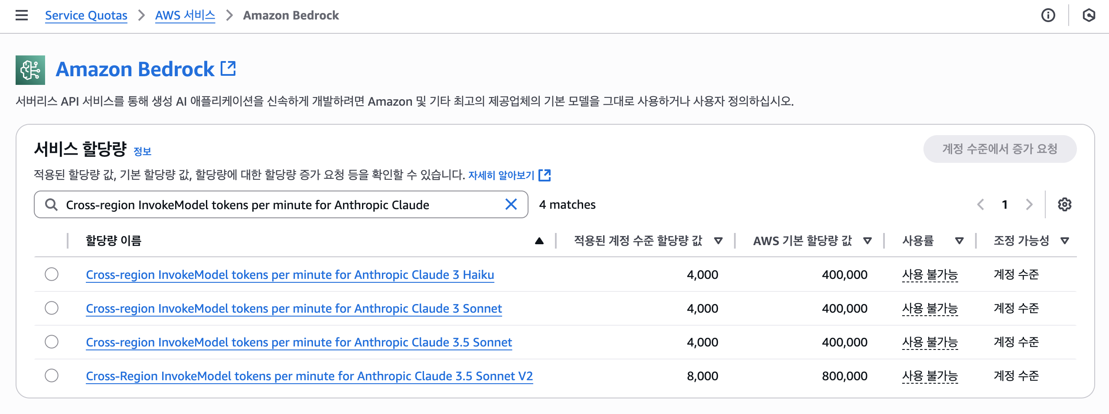Click 적용된 계정 수준 할당량 값 header label

pos(638,241)
